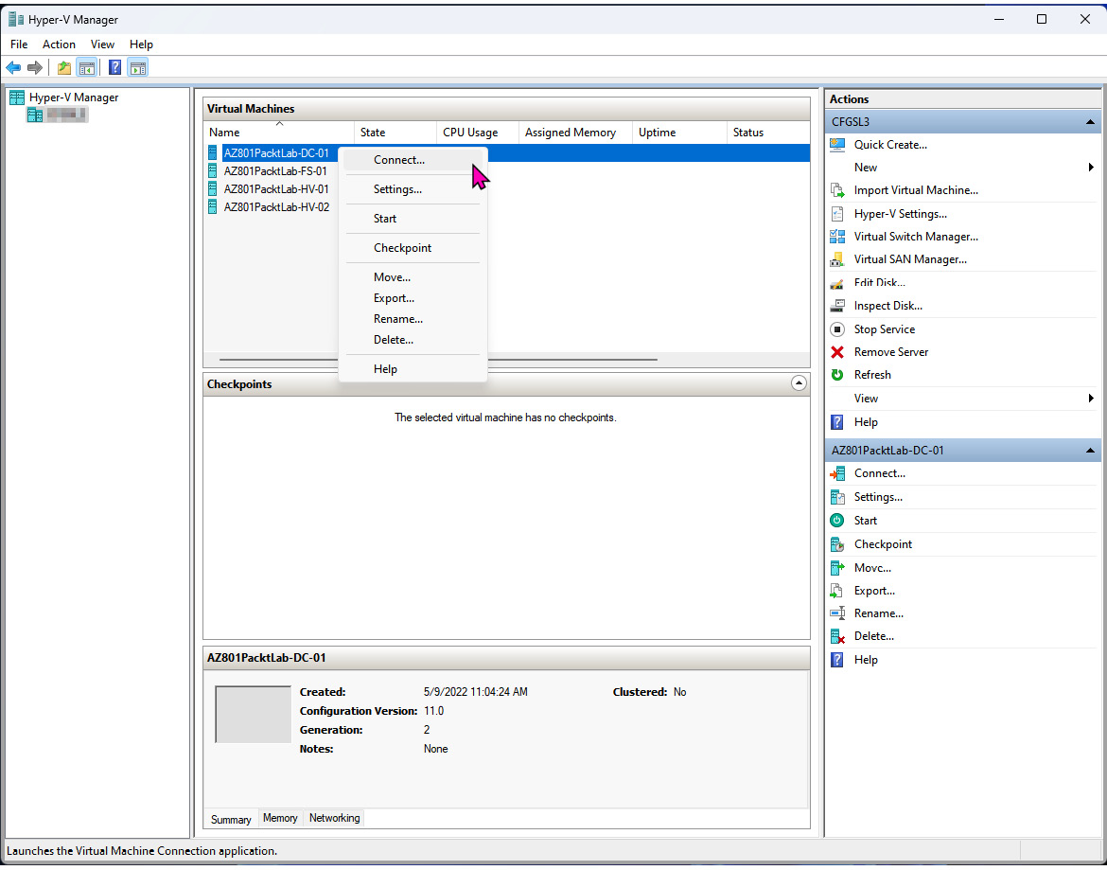This screenshot has width=1107, height=870.
Task: Expand the View submenu arrow in Actions
Action: coord(1091,399)
